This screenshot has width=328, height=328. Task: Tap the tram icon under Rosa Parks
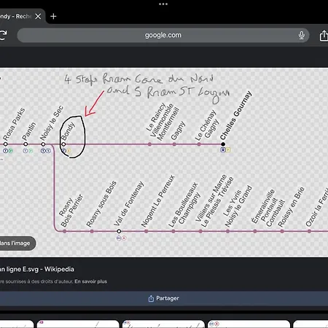click(x=5, y=151)
